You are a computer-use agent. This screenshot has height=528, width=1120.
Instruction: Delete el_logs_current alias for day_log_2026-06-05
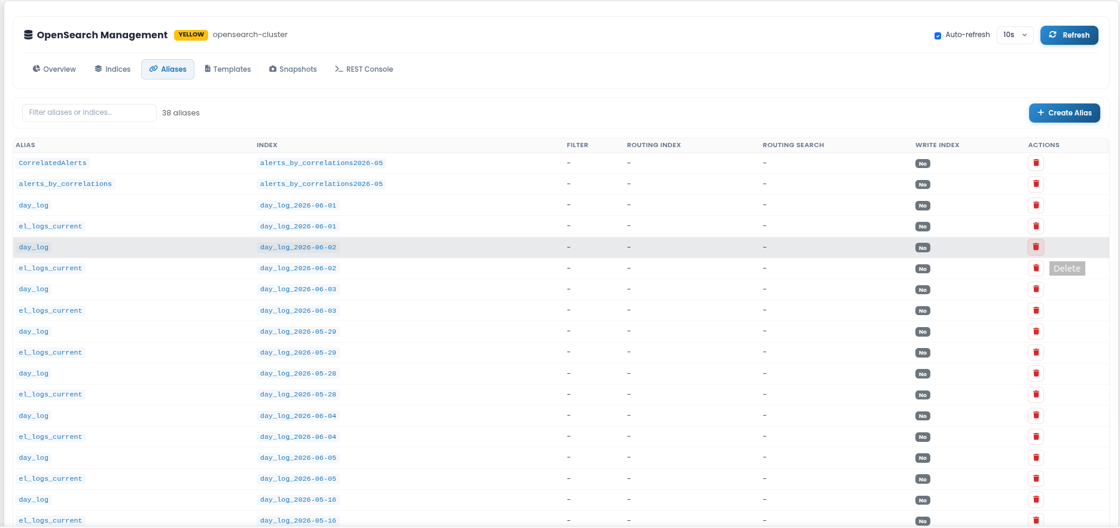coord(1036,479)
